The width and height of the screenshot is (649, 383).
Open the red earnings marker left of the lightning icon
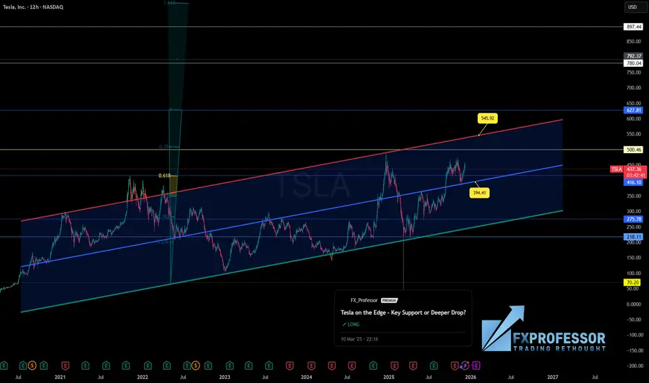pos(455,365)
